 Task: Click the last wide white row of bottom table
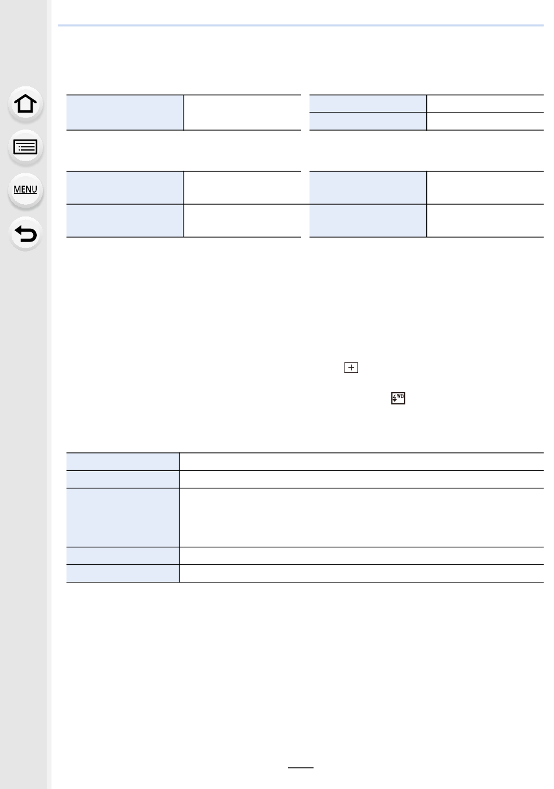click(362, 573)
